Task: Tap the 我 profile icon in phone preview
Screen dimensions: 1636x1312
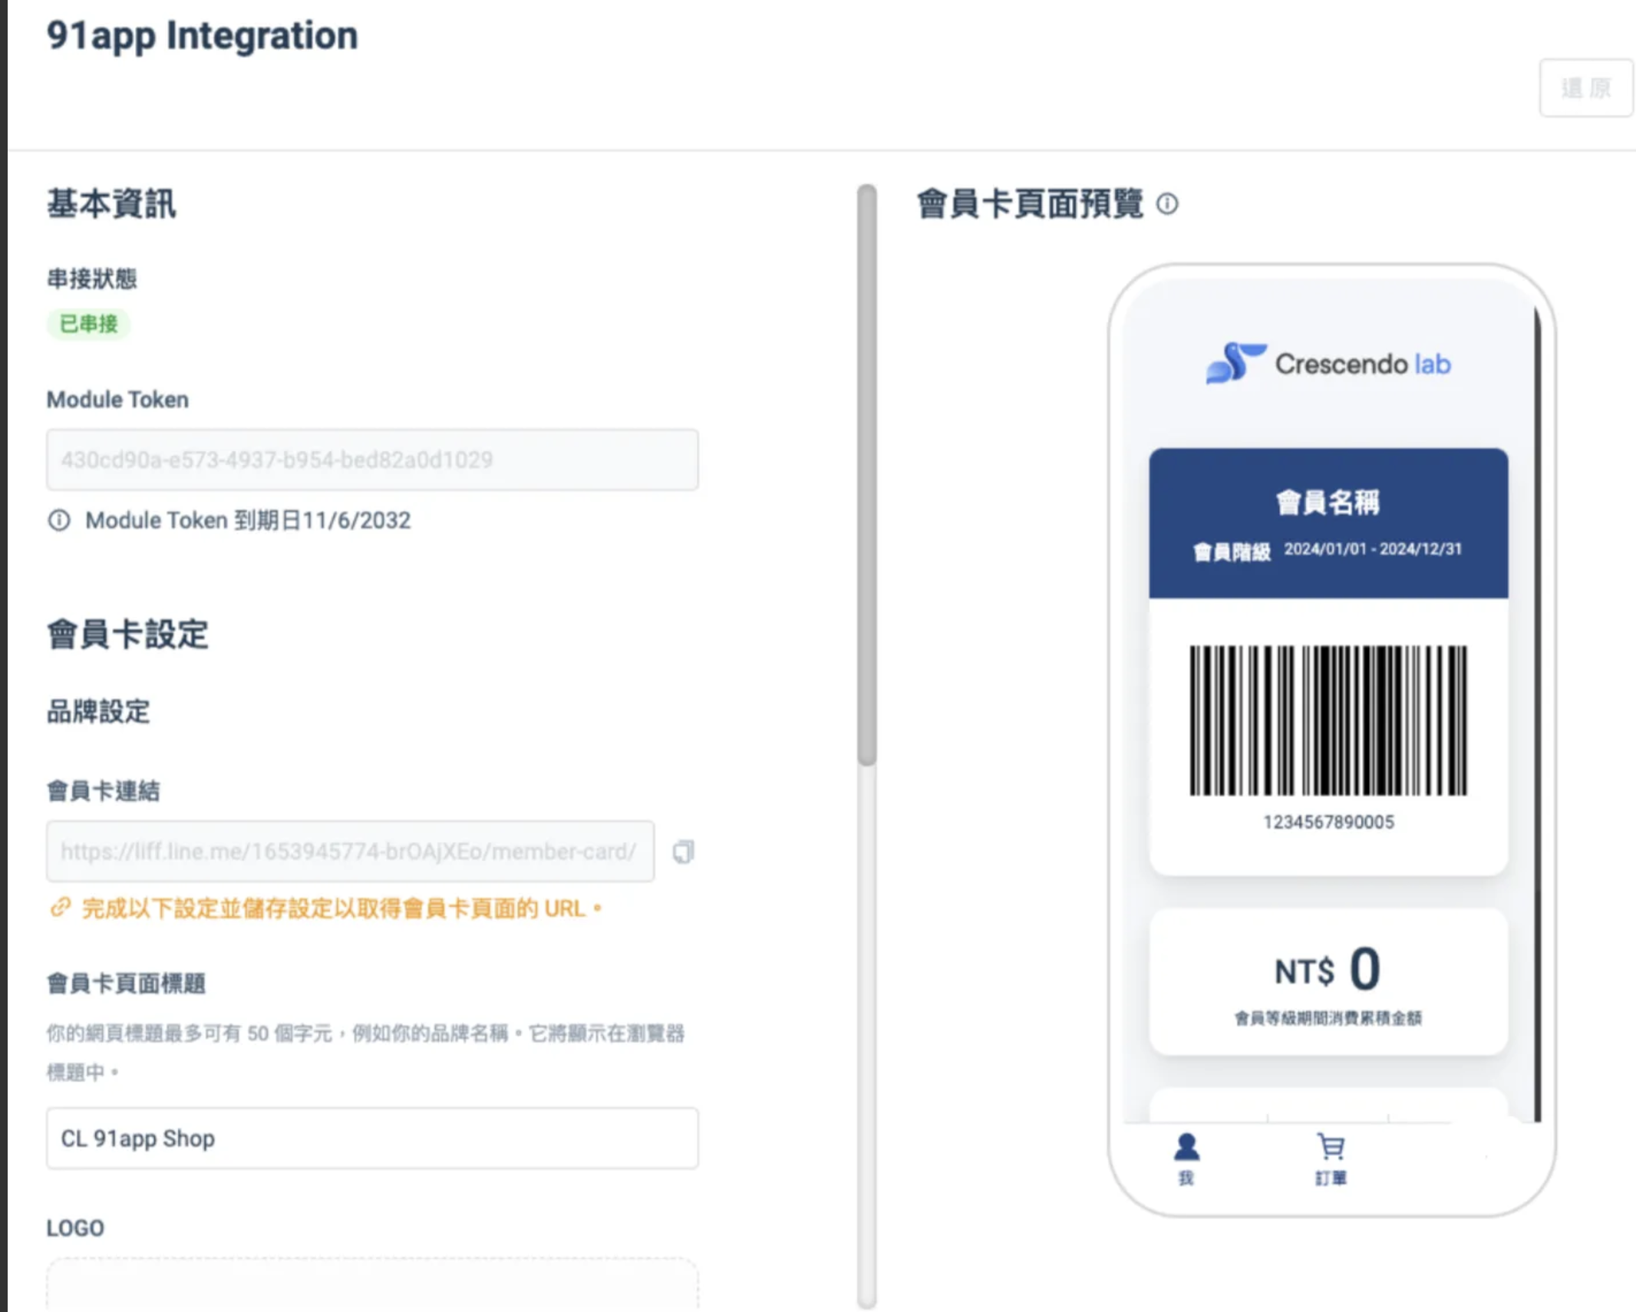Action: point(1186,1149)
